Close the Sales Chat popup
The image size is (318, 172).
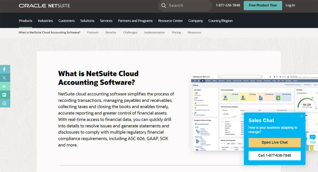[x=302, y=116]
